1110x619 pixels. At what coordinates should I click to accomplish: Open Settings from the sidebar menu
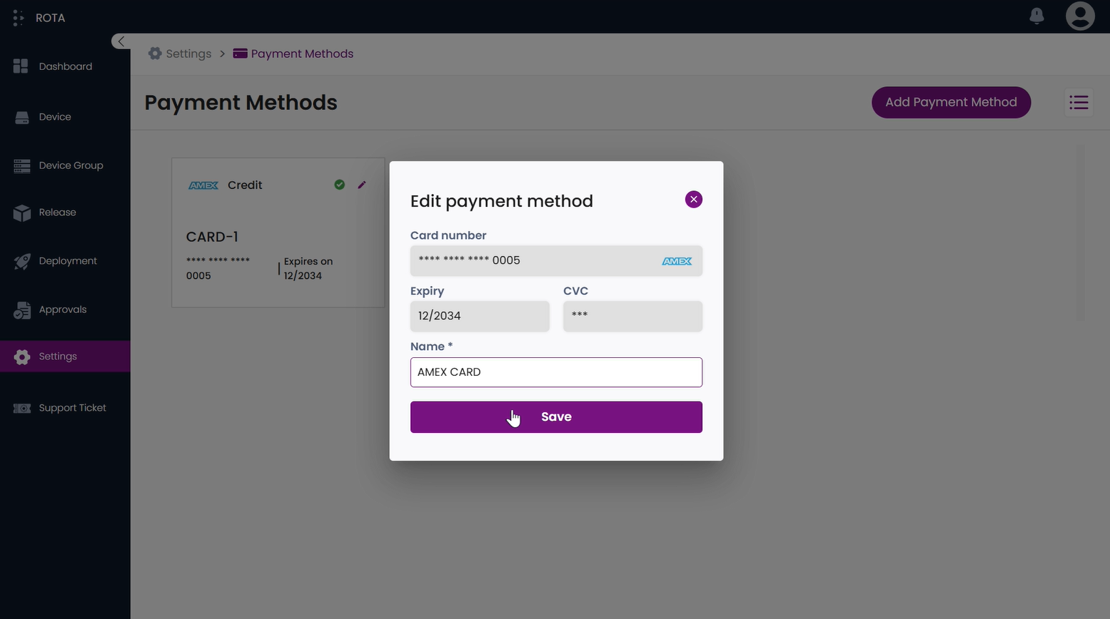[x=57, y=356]
